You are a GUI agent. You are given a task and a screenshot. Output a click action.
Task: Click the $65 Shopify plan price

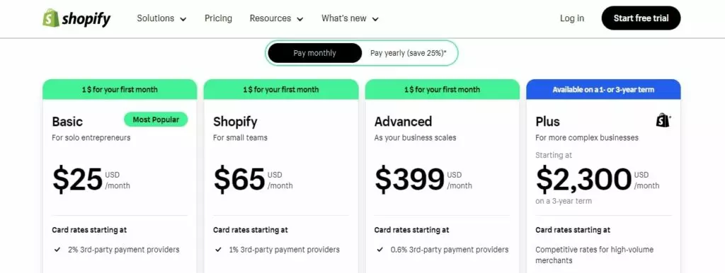(x=239, y=180)
